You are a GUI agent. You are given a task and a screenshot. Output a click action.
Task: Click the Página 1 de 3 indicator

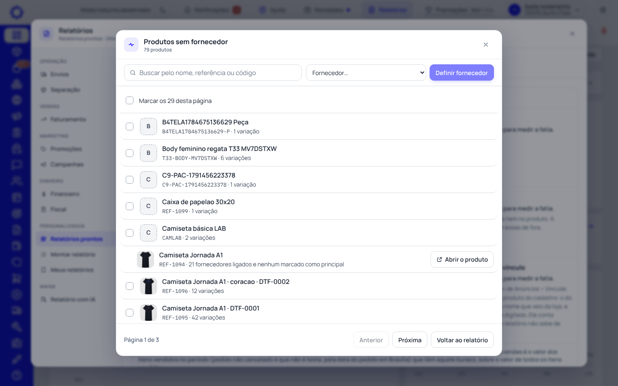click(142, 340)
